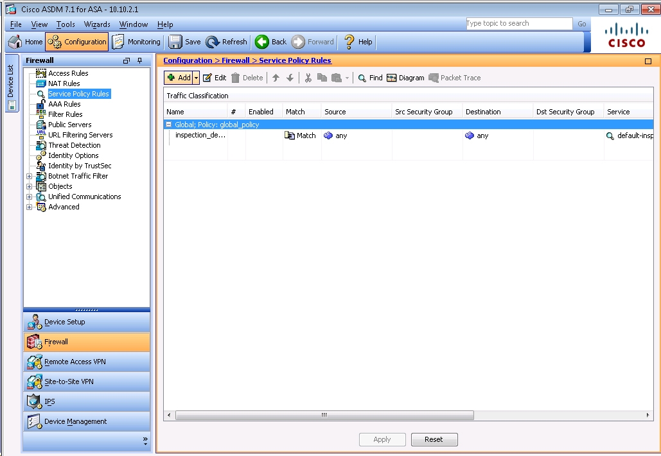The height and width of the screenshot is (456, 661).
Task: Open the Device List side tab
Action: (12, 83)
